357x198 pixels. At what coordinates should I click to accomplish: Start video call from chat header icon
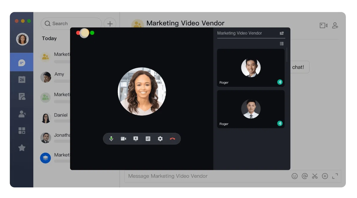coord(323,26)
